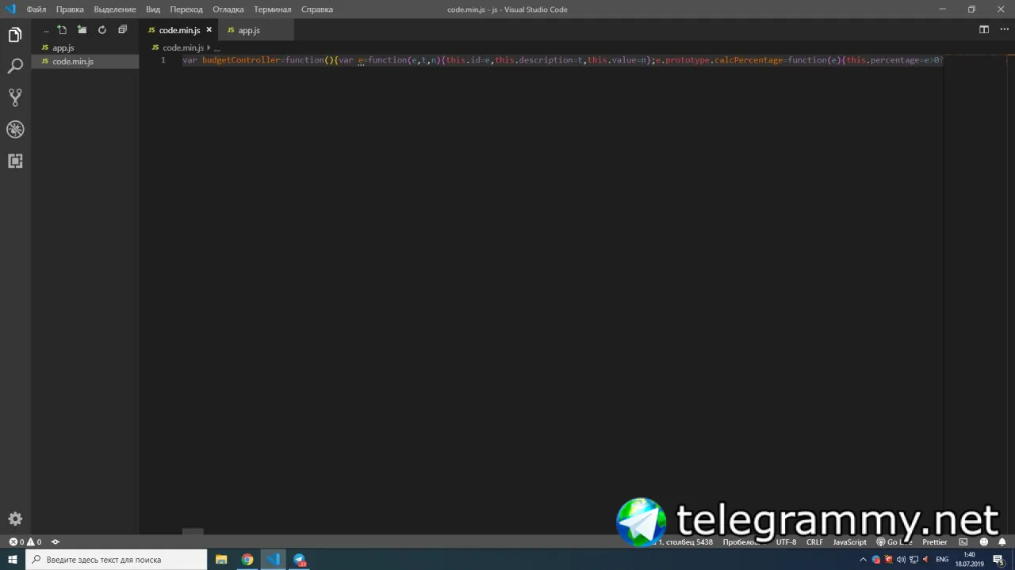1015x570 pixels.
Task: Open the Source Control view
Action: coord(15,97)
